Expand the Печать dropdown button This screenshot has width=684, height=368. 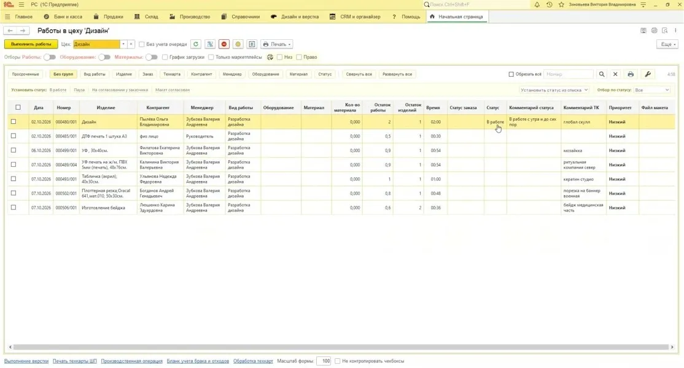276,44
